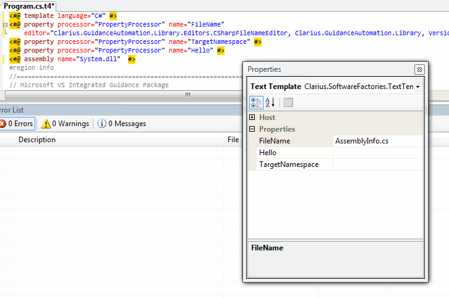Click the Microsoft VS Integrated Guidance Package comment
Image resolution: width=449 pixels, height=298 pixels.
pos(89,85)
